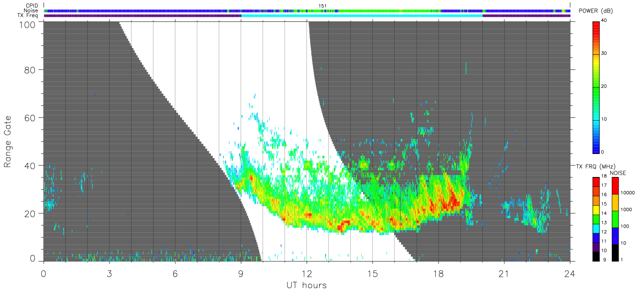
Task: Click the UT hour tick label 12
Action: pyautogui.click(x=306, y=273)
